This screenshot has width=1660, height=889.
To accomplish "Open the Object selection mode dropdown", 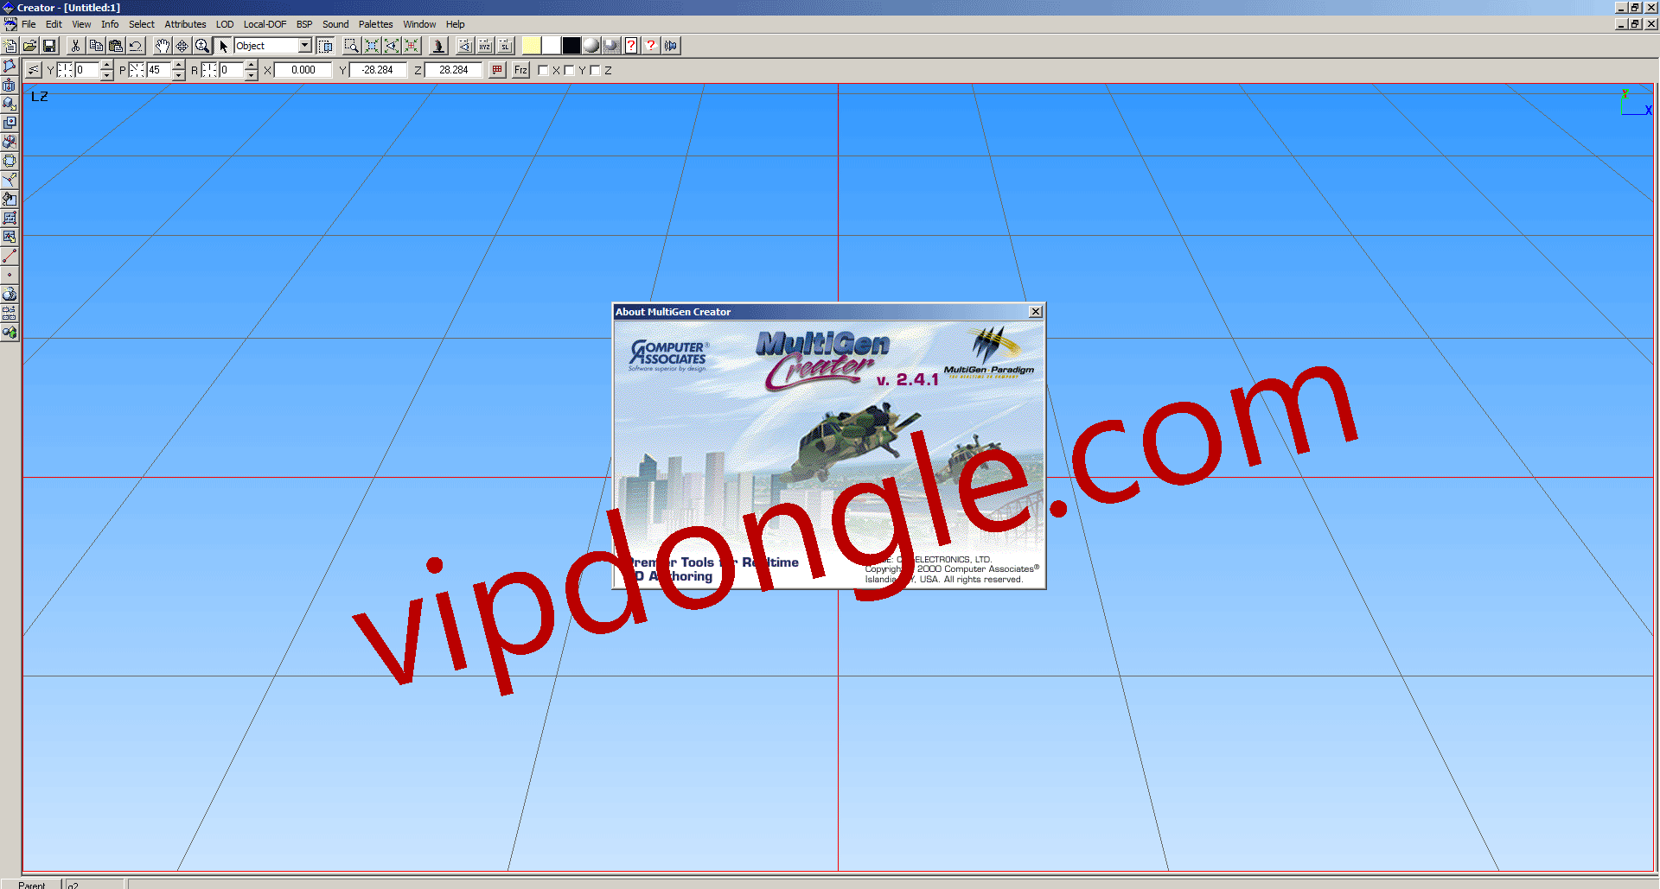I will click(304, 45).
